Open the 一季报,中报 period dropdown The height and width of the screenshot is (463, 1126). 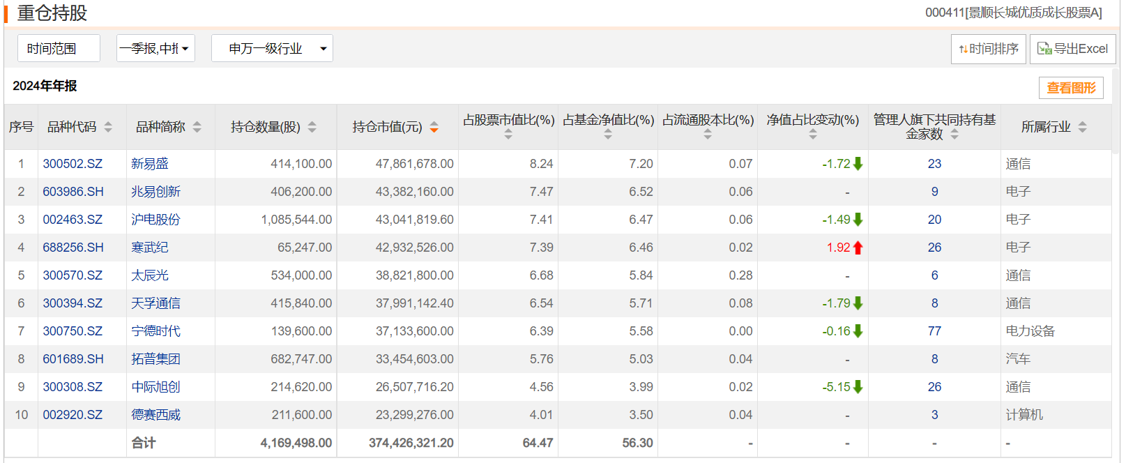(155, 48)
